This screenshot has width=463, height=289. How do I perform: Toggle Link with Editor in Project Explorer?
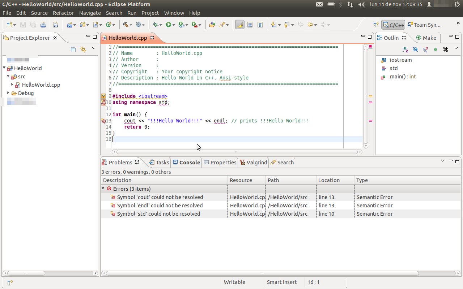[83, 50]
